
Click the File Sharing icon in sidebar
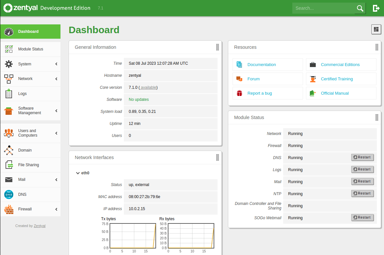pos(9,165)
